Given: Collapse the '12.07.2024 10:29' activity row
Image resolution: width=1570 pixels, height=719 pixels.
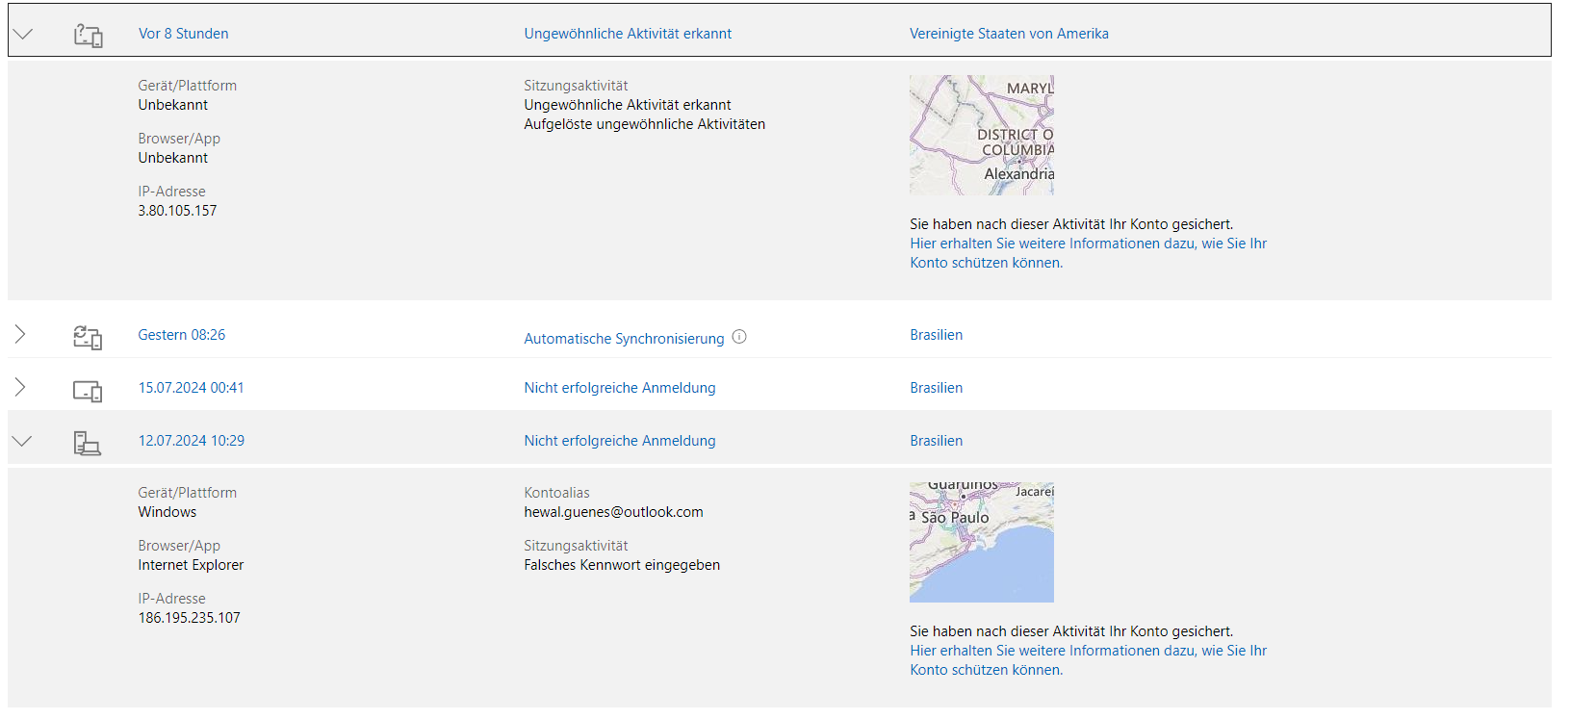Looking at the screenshot, I should 22,441.
